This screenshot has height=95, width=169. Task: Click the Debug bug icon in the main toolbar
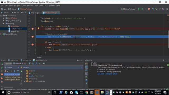pos(142,9)
